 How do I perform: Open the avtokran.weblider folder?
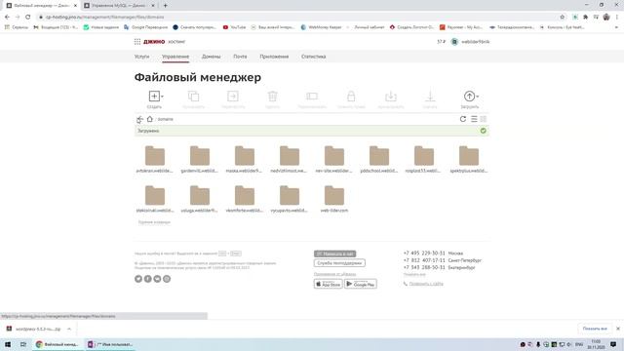154,159
